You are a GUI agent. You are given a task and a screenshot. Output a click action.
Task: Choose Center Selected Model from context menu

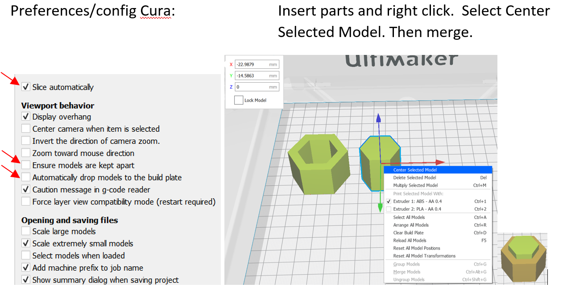tap(415, 170)
